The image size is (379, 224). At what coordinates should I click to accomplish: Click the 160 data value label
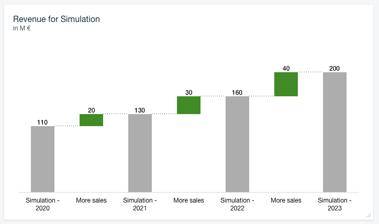[237, 93]
